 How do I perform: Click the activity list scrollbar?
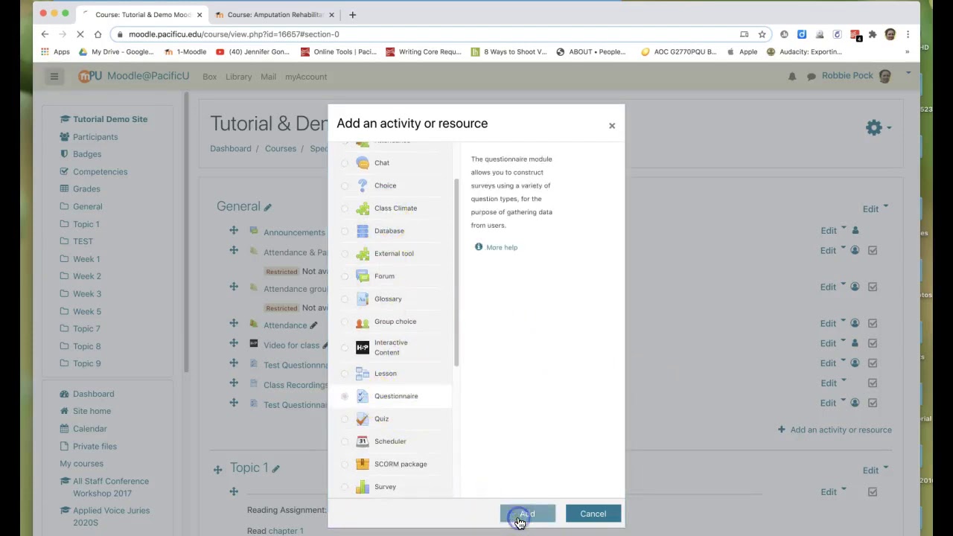(x=456, y=272)
